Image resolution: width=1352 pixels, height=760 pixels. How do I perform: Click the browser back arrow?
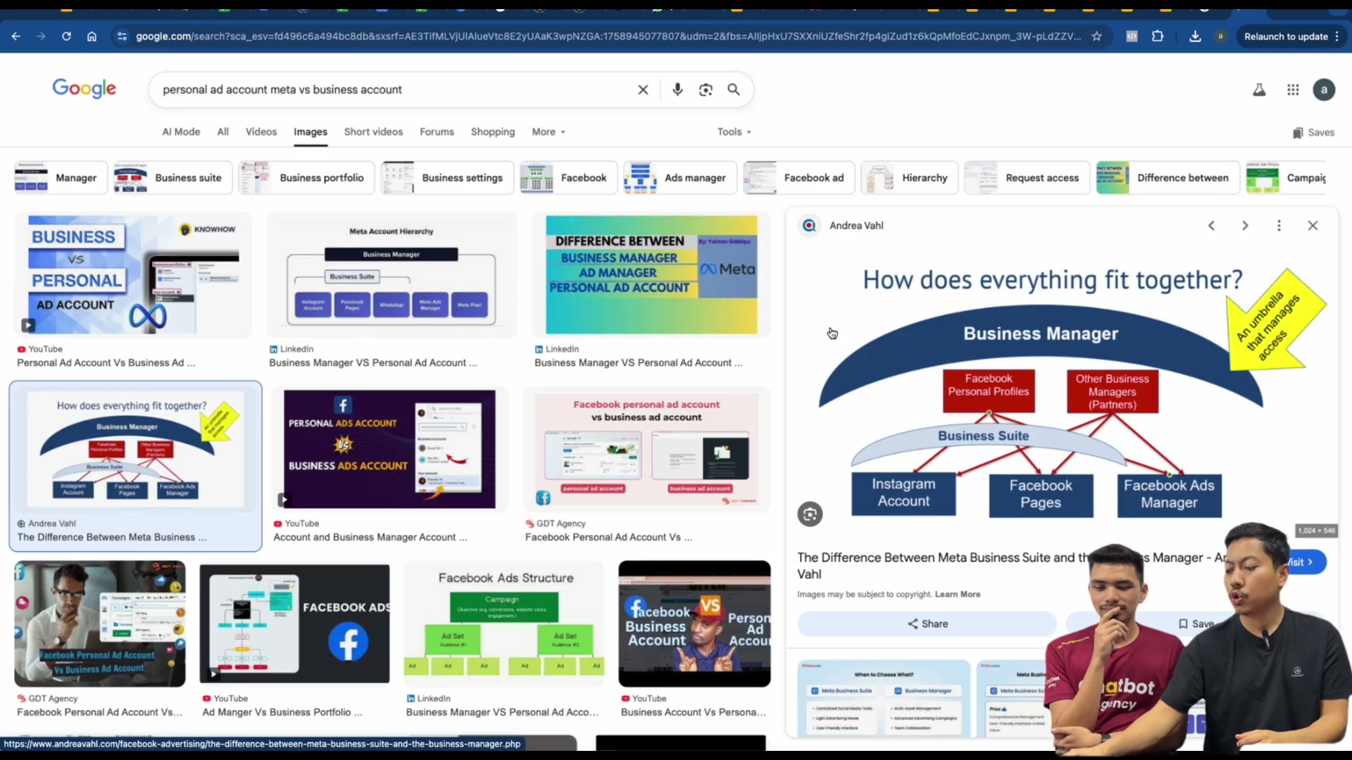tap(15, 36)
